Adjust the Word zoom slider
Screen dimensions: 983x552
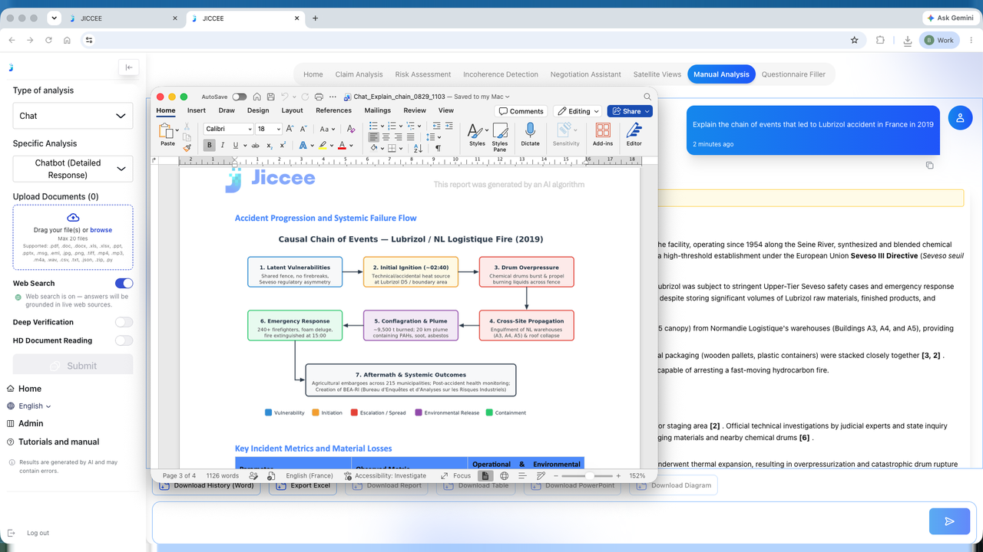coord(590,476)
